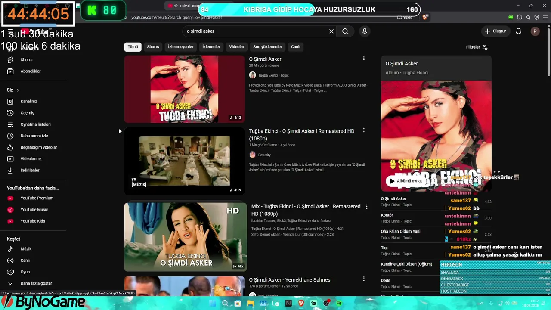Open Tuğba Ekinci Remastered HD video title
551x310 pixels.
302,135
